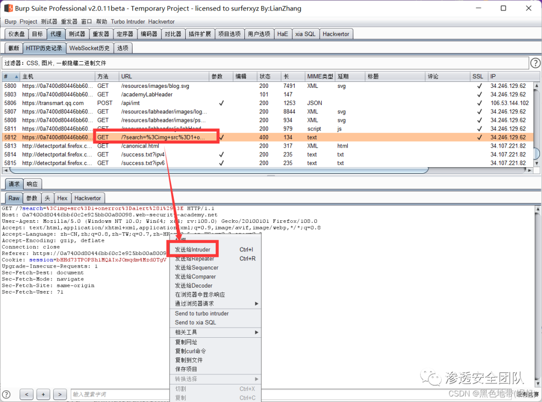Select history row 5813 /canonical.html

(x=268, y=146)
